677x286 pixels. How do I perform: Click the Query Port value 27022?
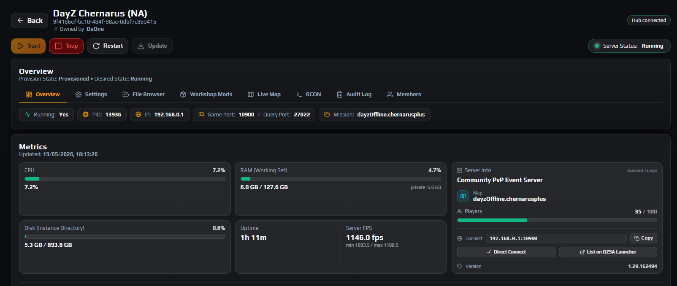point(302,114)
